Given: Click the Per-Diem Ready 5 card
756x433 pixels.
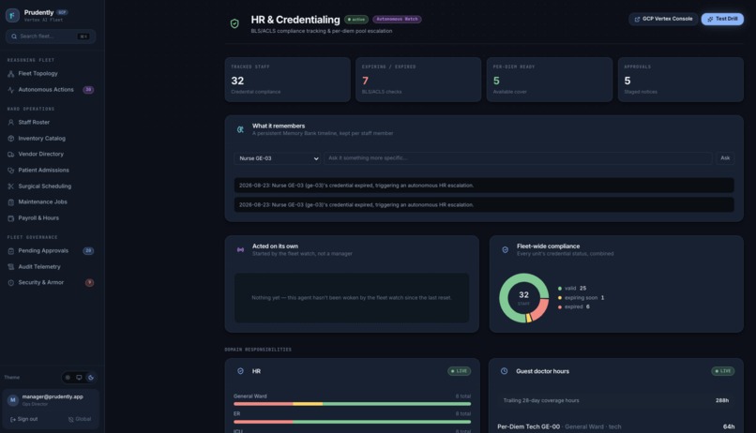Looking at the screenshot, I should pos(549,80).
